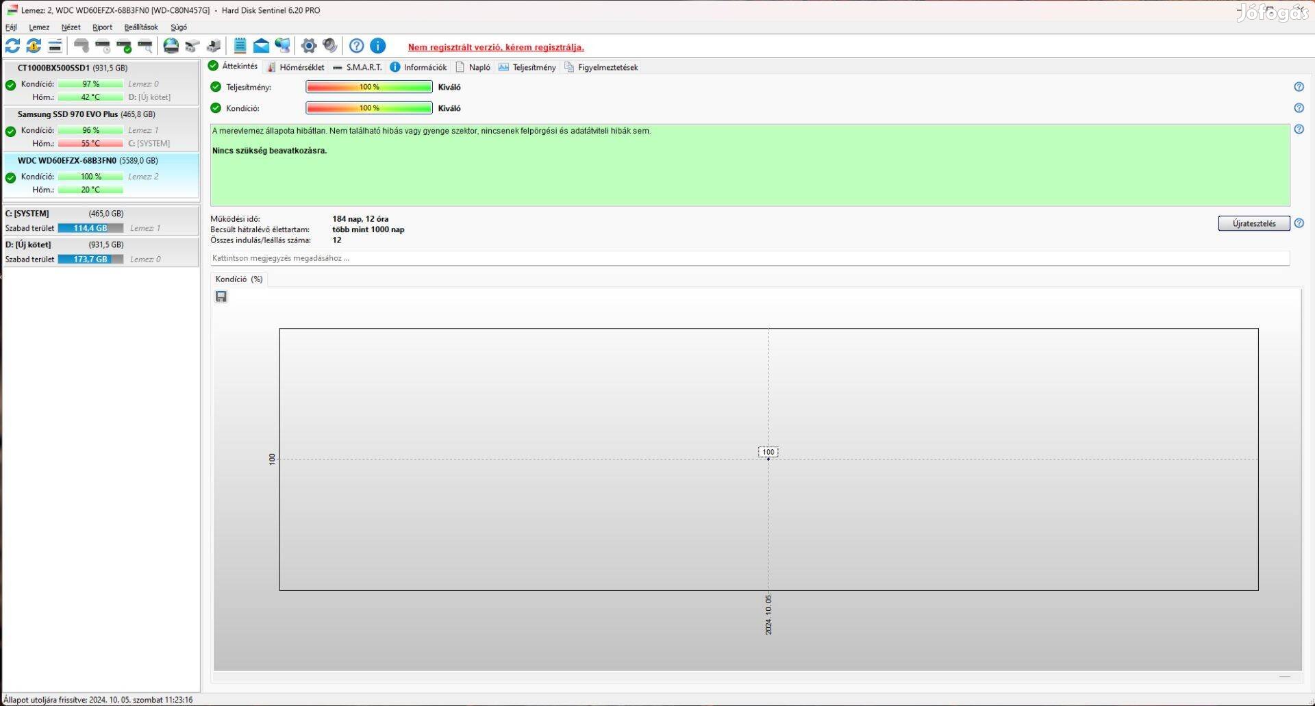Open the disk list view icon

click(x=55, y=46)
